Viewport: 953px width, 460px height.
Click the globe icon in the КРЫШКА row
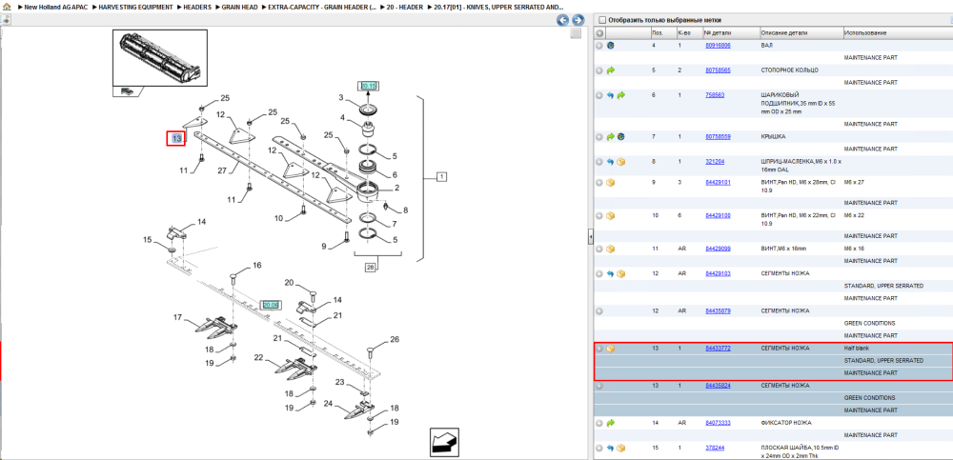point(620,137)
